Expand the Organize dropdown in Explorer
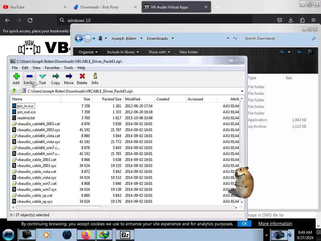This screenshot has height=241, width=321. point(88,52)
